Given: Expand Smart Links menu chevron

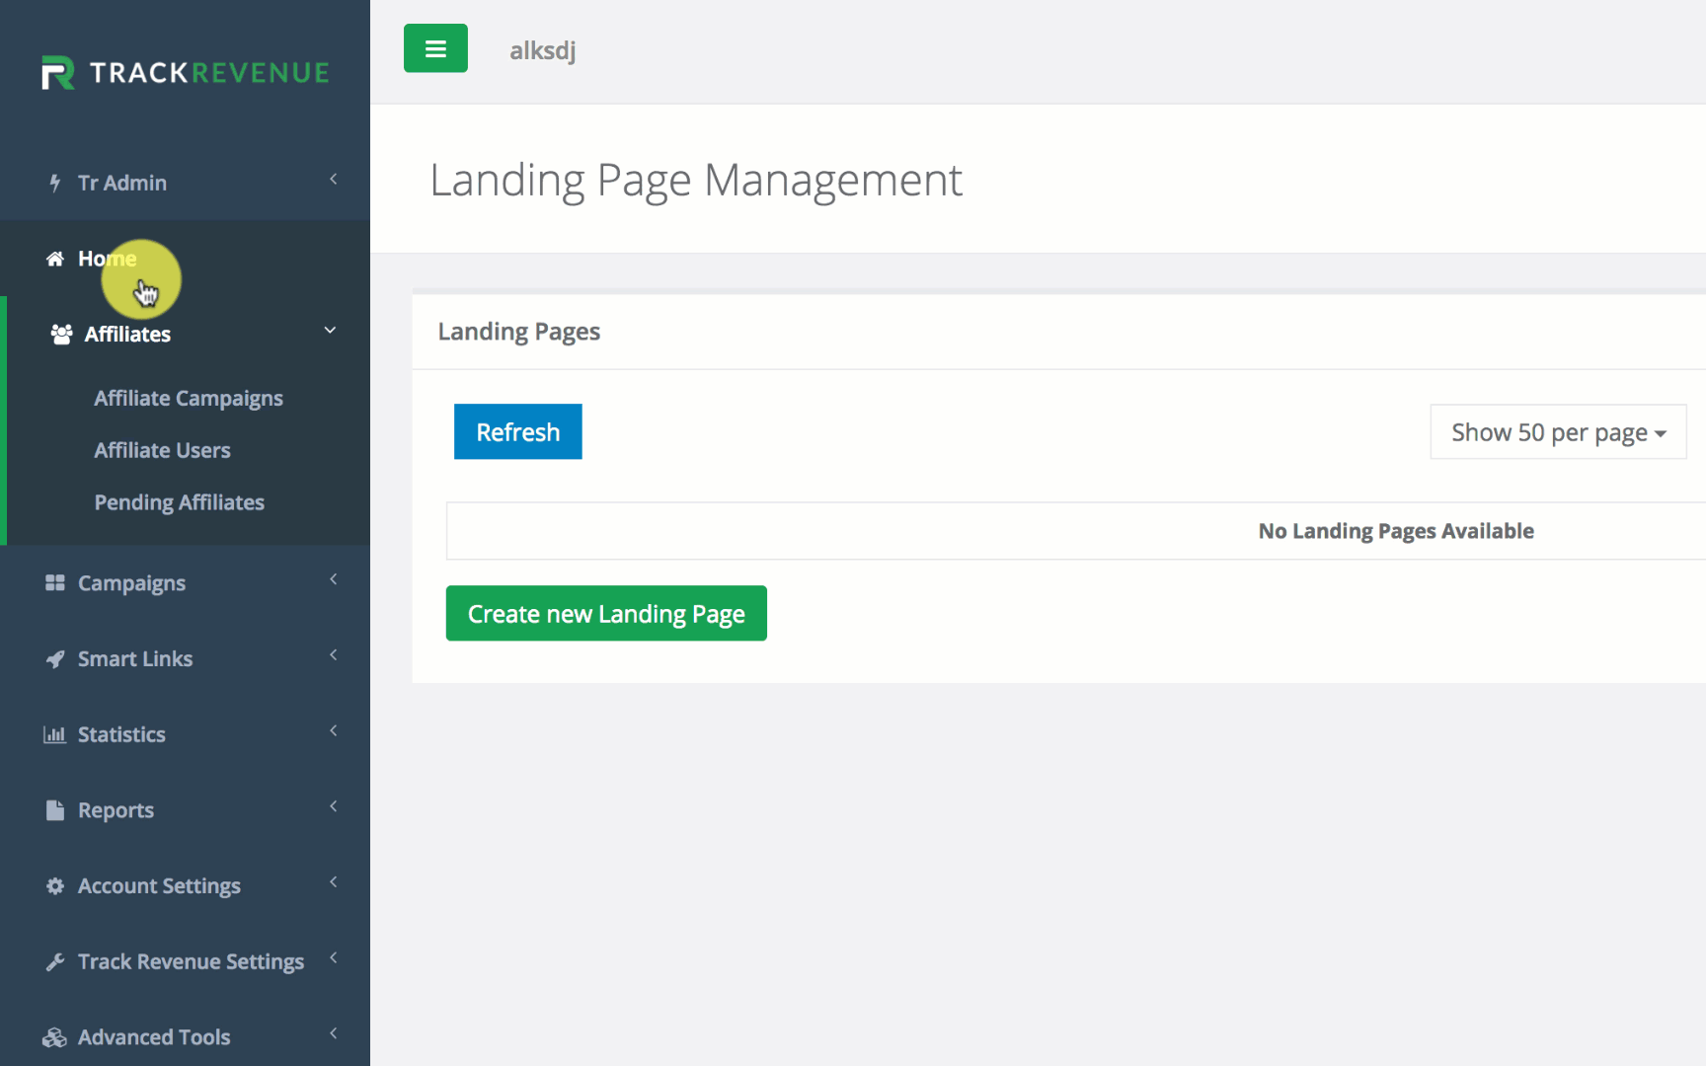Looking at the screenshot, I should click(x=334, y=654).
